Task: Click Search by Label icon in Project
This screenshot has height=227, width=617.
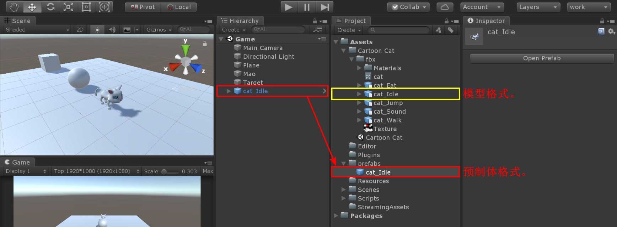Action: [451, 30]
